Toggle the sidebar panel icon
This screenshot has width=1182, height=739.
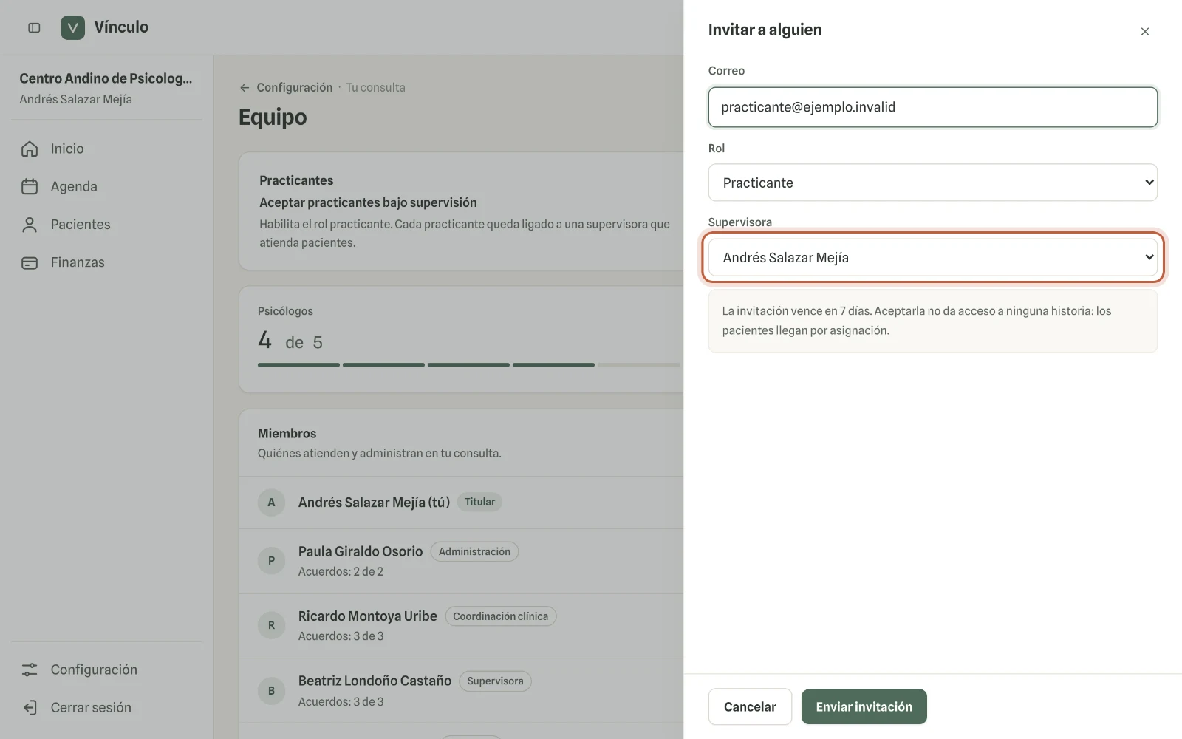[34, 27]
